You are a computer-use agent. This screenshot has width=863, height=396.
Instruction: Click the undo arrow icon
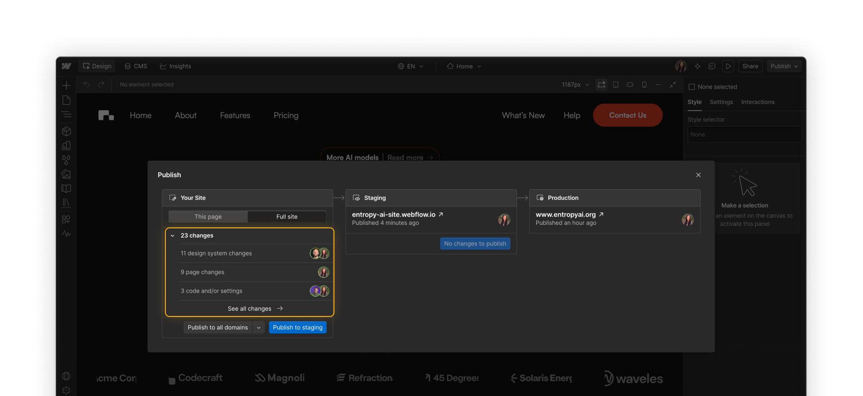click(x=87, y=85)
